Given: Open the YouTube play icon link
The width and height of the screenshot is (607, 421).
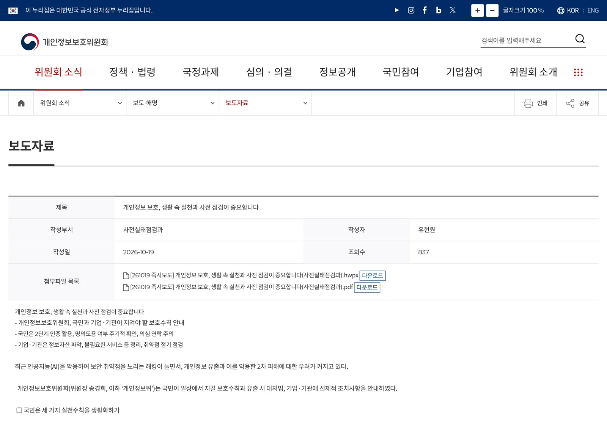Looking at the screenshot, I should pos(397,10).
